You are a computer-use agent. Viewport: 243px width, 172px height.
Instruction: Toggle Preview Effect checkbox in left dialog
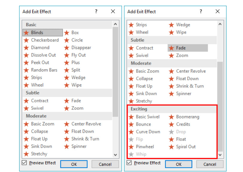24,163
